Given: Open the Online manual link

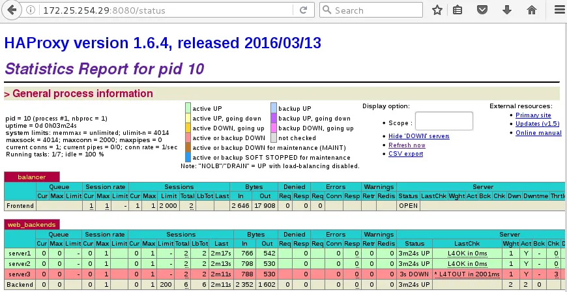Looking at the screenshot, I should click(538, 133).
